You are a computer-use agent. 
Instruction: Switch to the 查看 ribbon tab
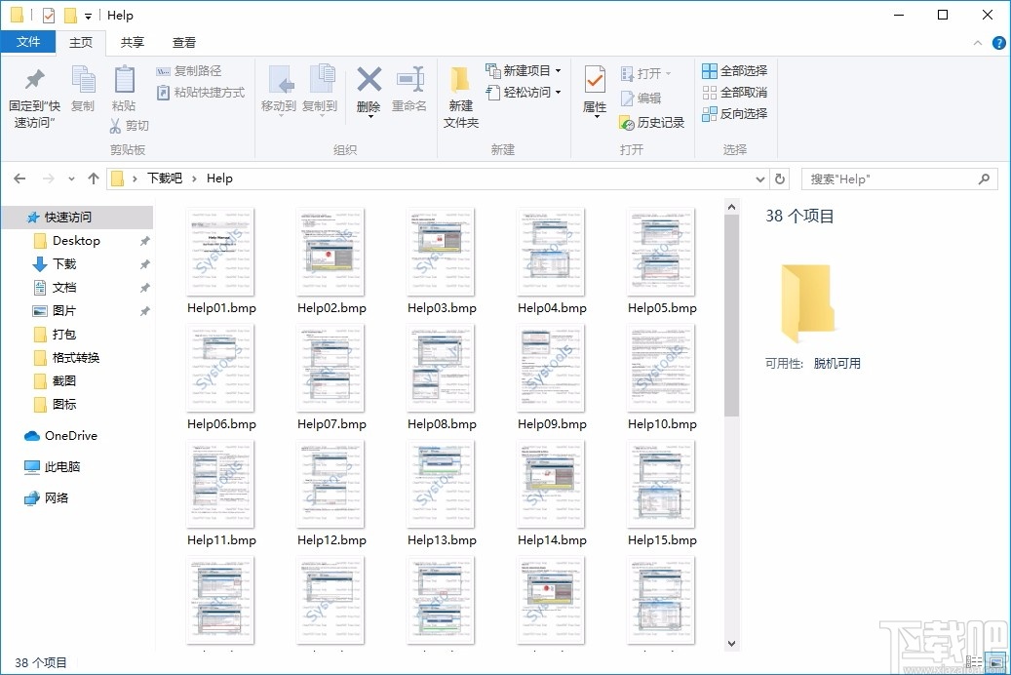pos(183,43)
